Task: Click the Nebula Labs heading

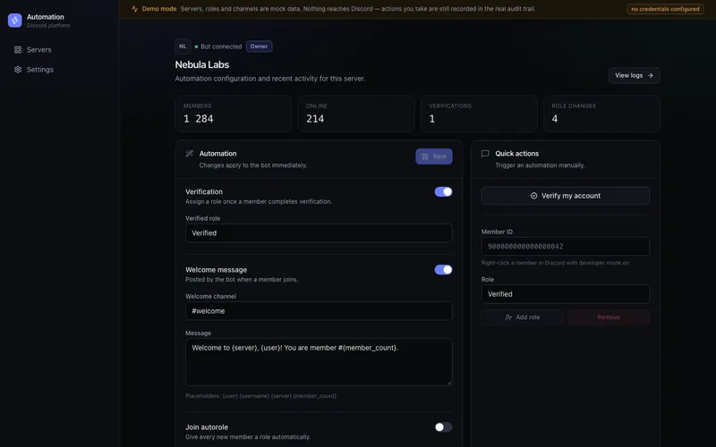Action: [202, 64]
